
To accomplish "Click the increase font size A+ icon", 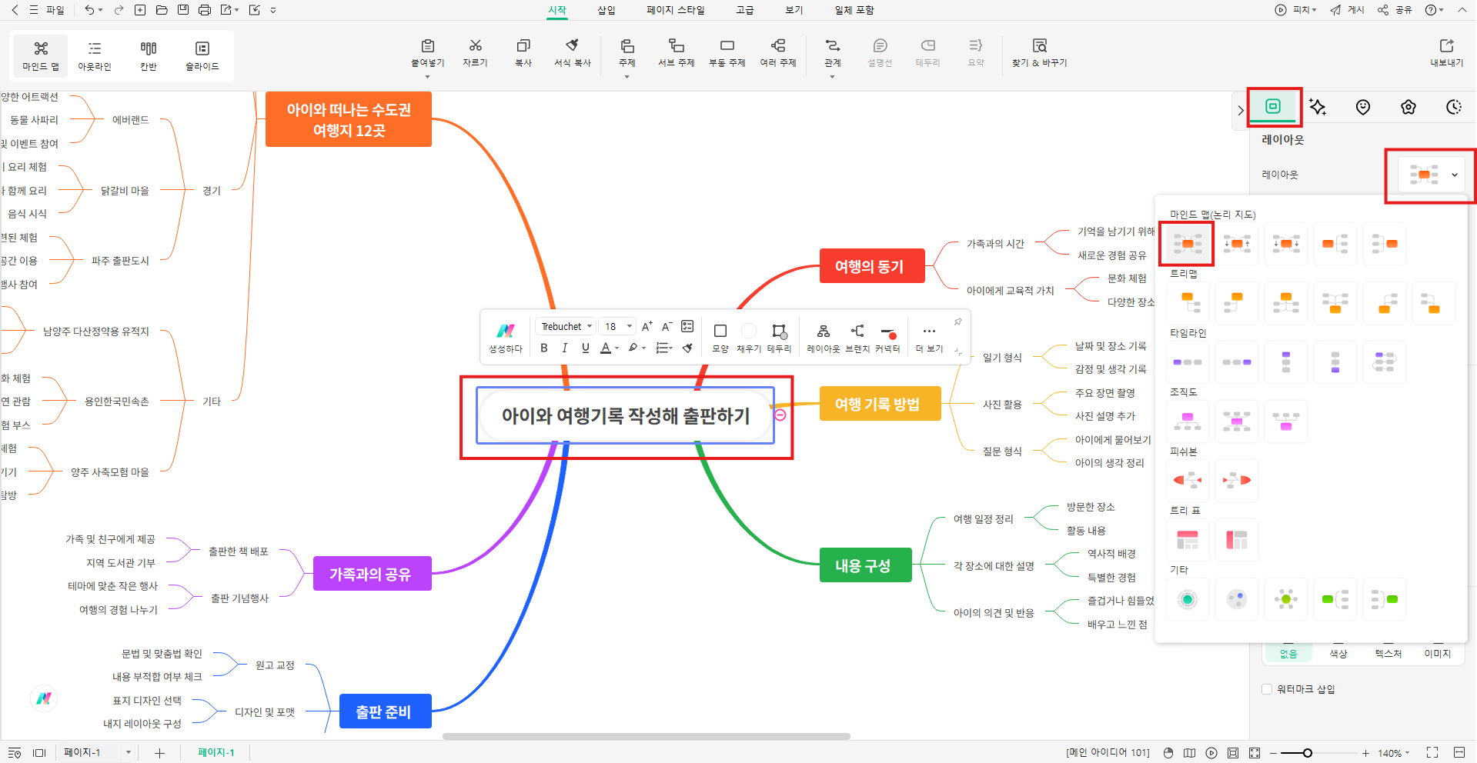I will tap(647, 326).
